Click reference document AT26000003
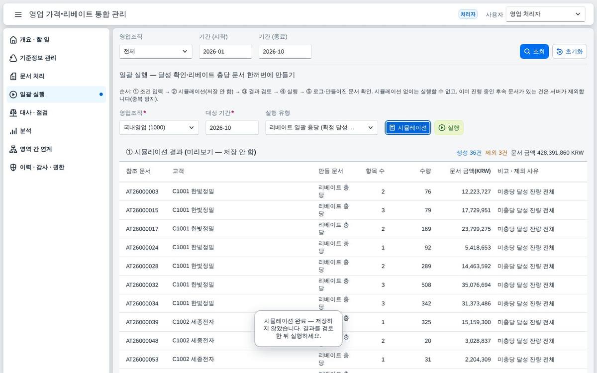 (142, 191)
